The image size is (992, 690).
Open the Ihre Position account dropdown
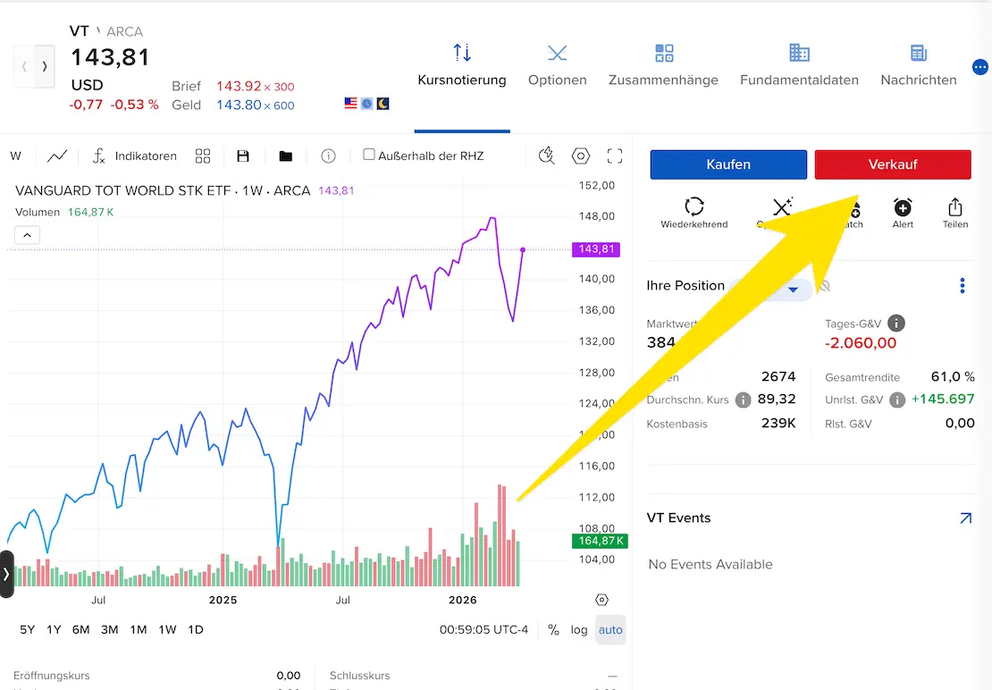(x=792, y=290)
